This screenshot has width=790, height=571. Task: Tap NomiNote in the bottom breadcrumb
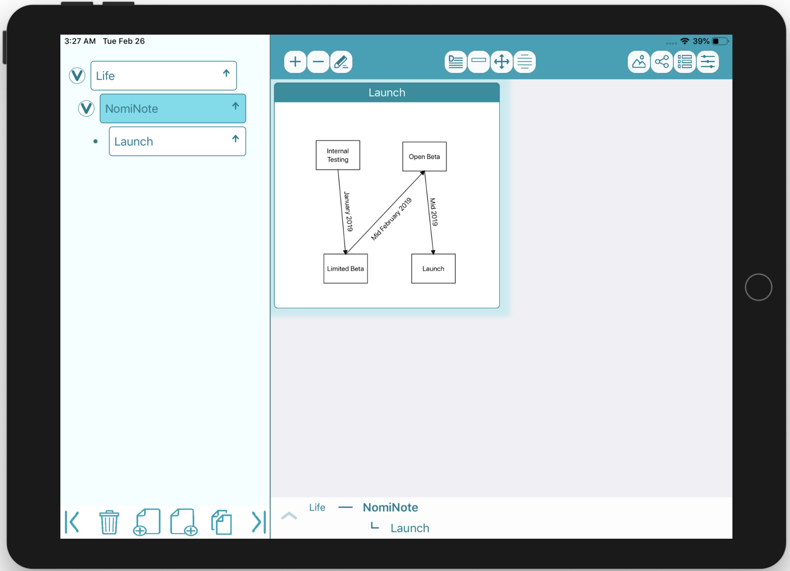coord(390,507)
